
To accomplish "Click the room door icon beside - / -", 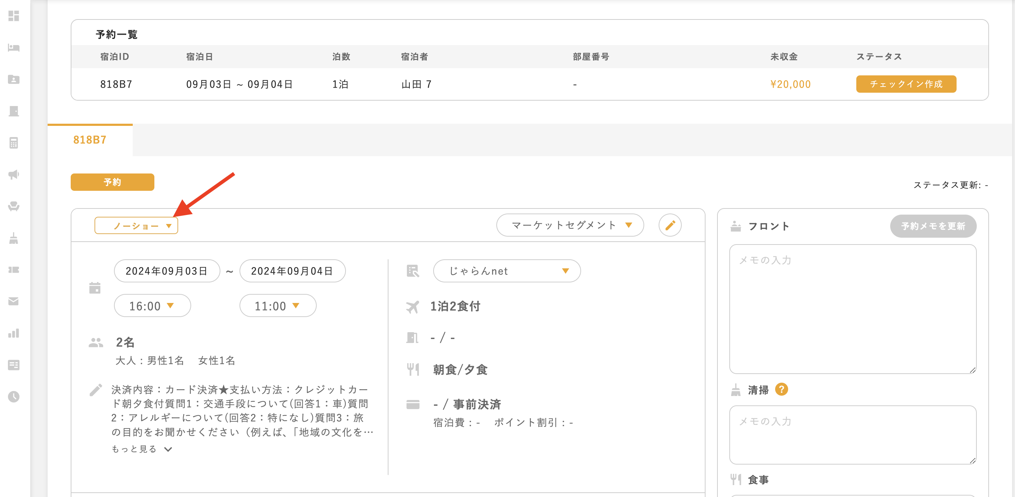I will click(x=412, y=338).
